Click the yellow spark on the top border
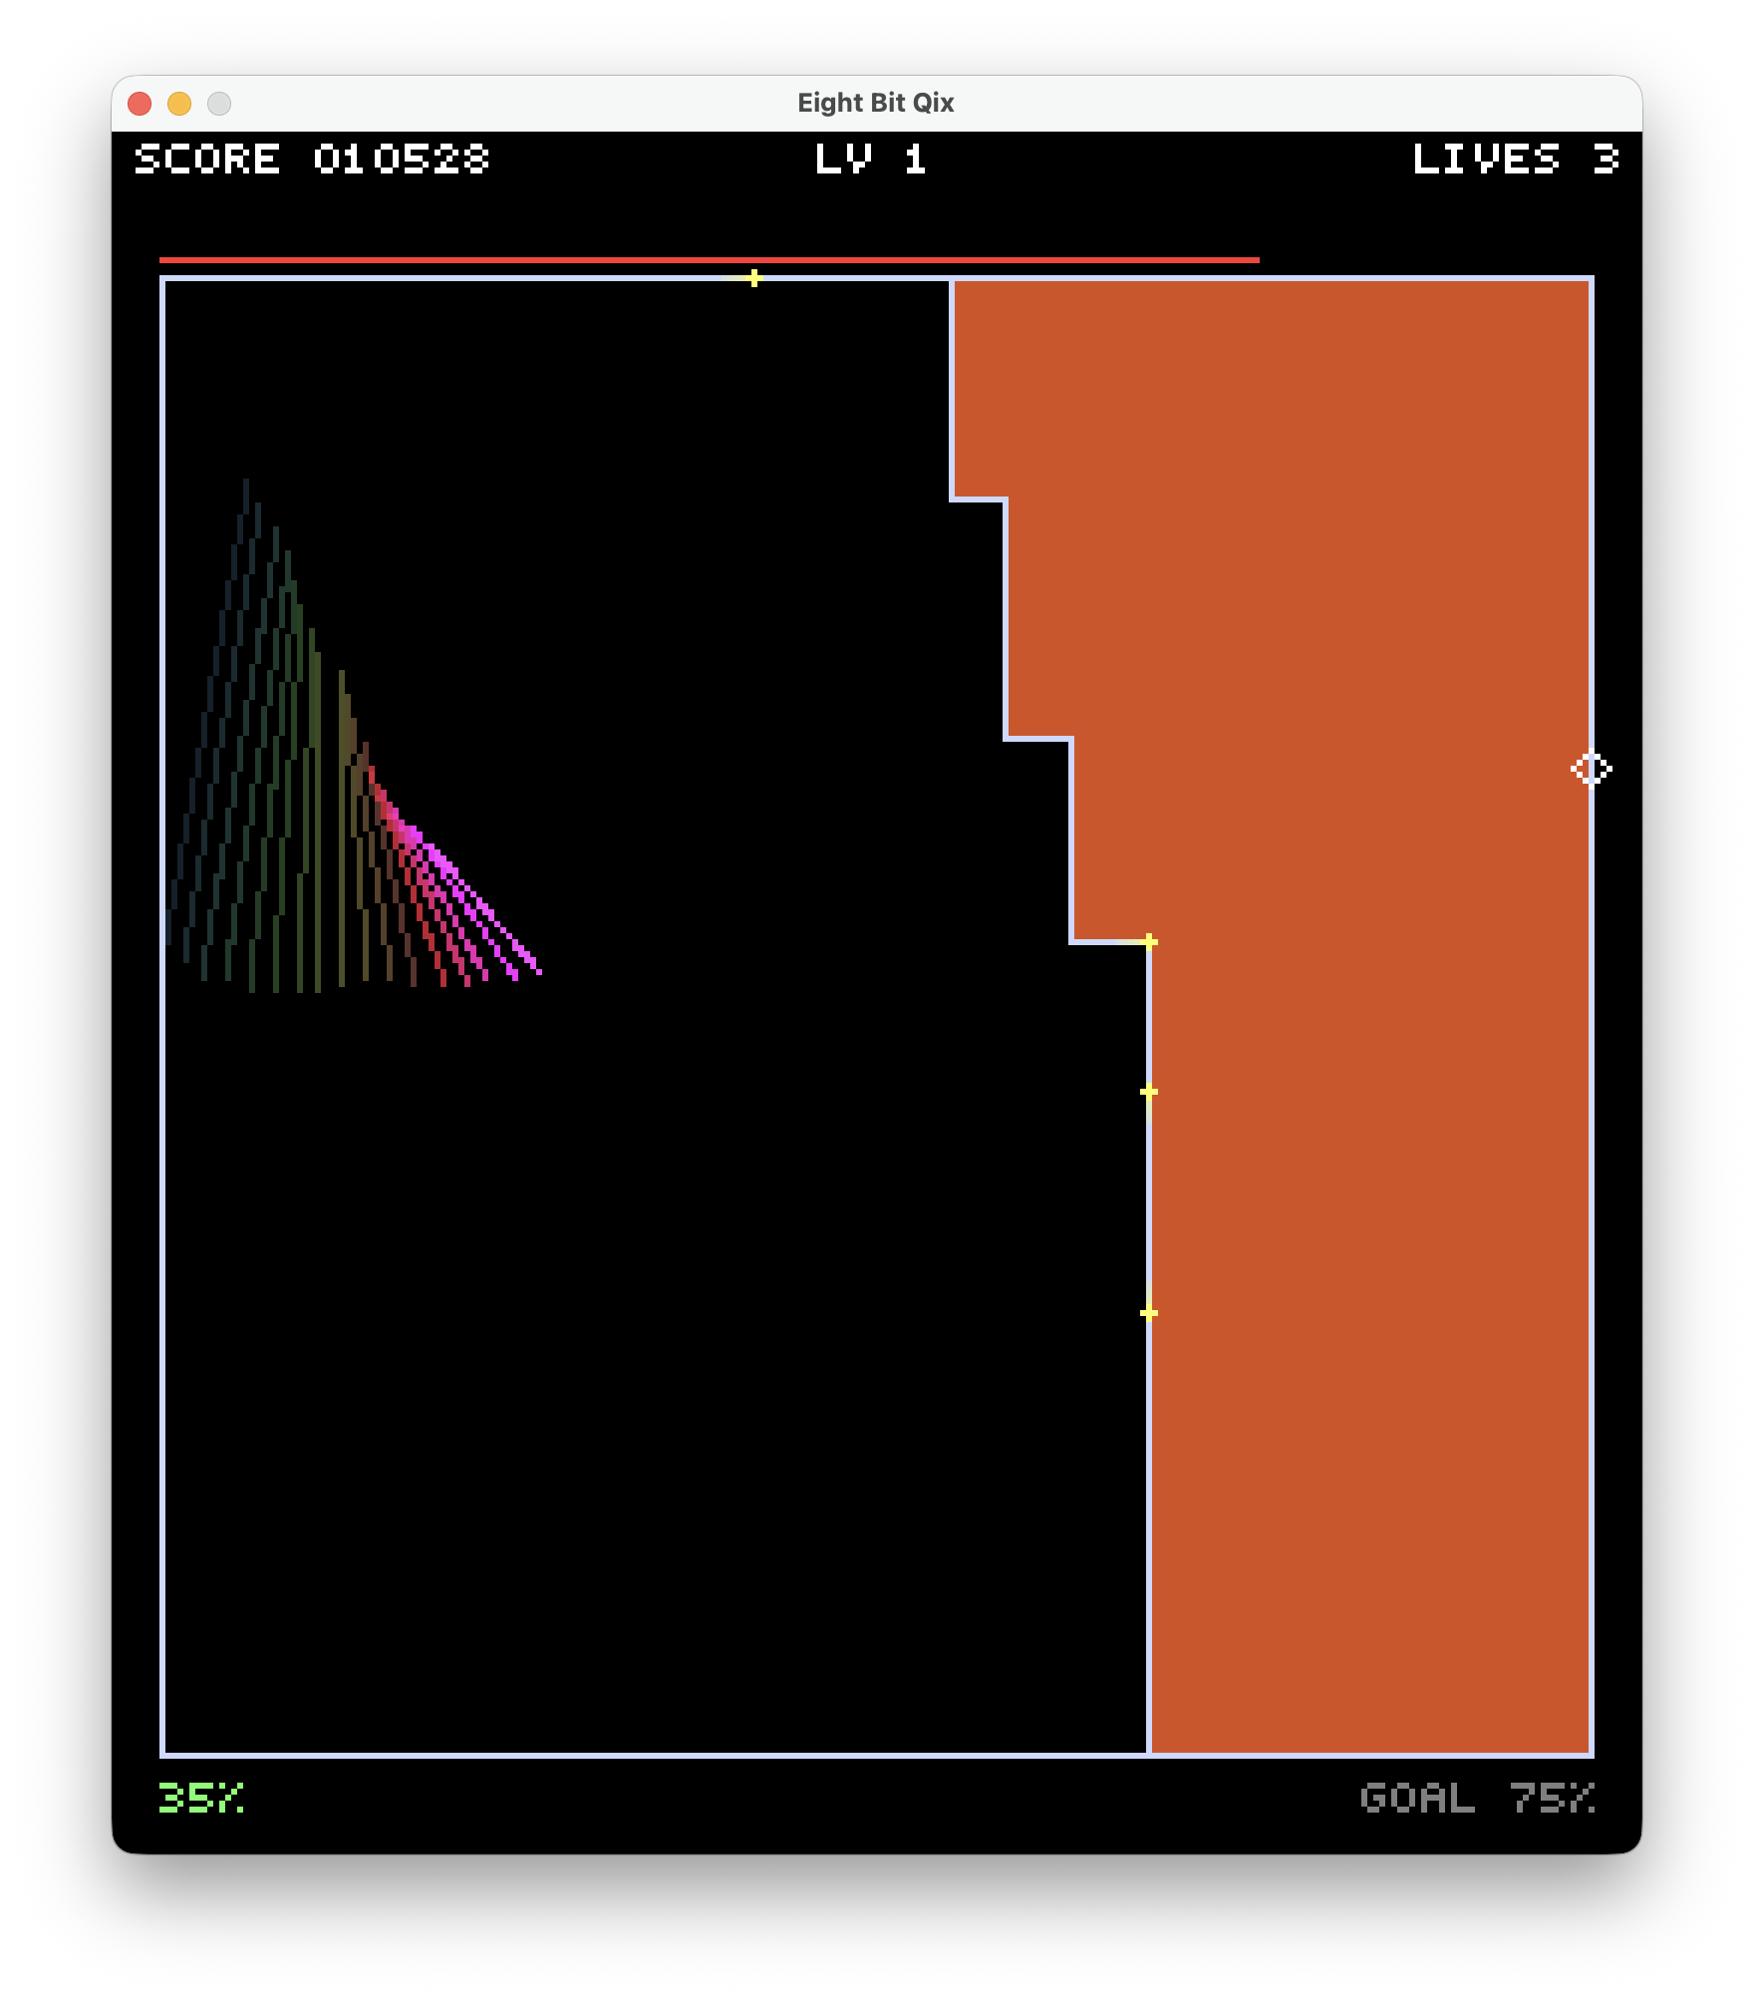This screenshot has width=1754, height=2002. pos(754,278)
